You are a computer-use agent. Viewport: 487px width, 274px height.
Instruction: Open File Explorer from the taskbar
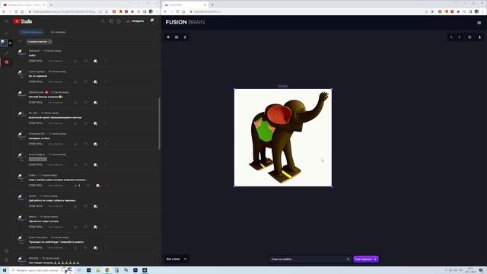point(98,270)
